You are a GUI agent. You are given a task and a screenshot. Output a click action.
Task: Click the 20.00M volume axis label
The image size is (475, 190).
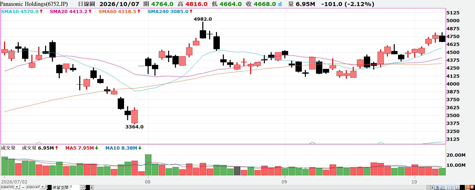pos(456,155)
